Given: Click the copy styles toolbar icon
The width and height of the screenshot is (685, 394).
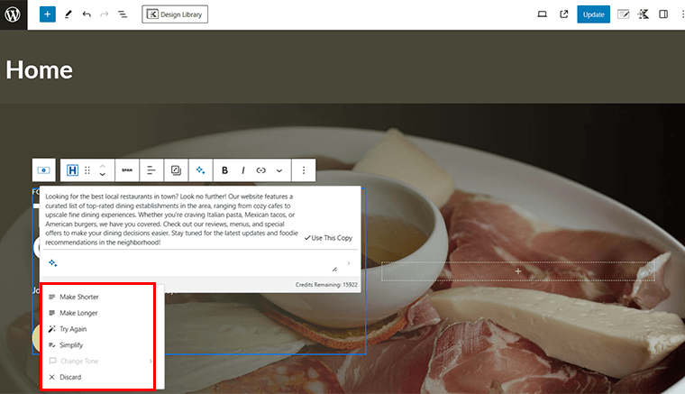Looking at the screenshot, I should 176,170.
